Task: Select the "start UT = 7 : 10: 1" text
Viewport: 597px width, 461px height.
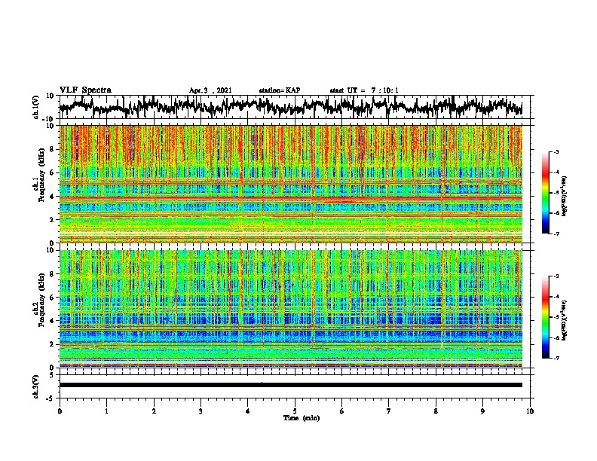Action: tap(364, 90)
